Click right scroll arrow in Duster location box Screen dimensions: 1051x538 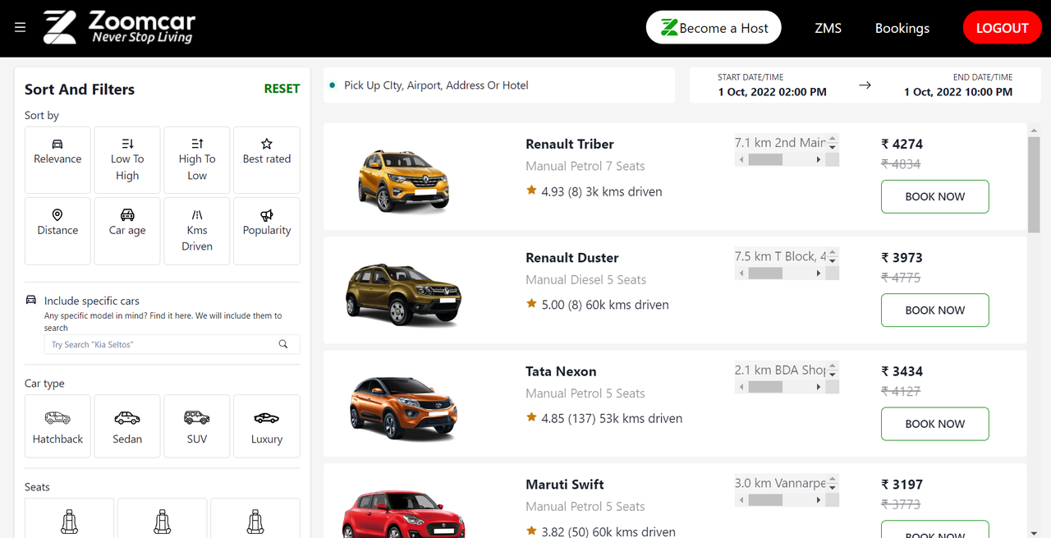[819, 274]
